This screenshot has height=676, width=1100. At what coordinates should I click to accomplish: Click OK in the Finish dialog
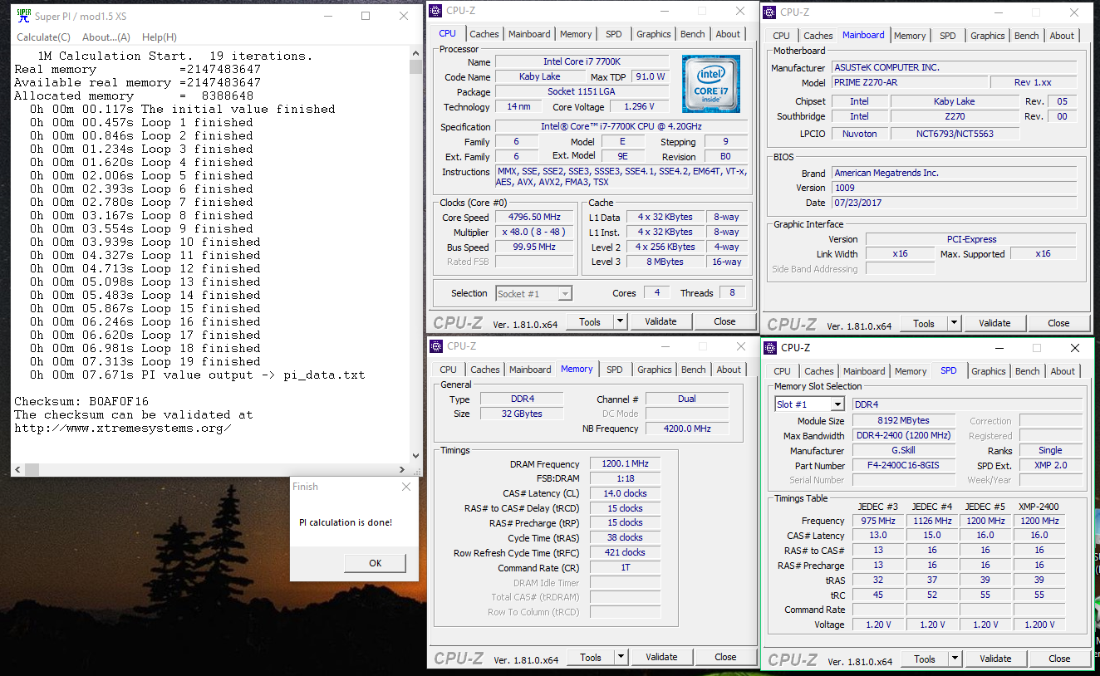[376, 563]
